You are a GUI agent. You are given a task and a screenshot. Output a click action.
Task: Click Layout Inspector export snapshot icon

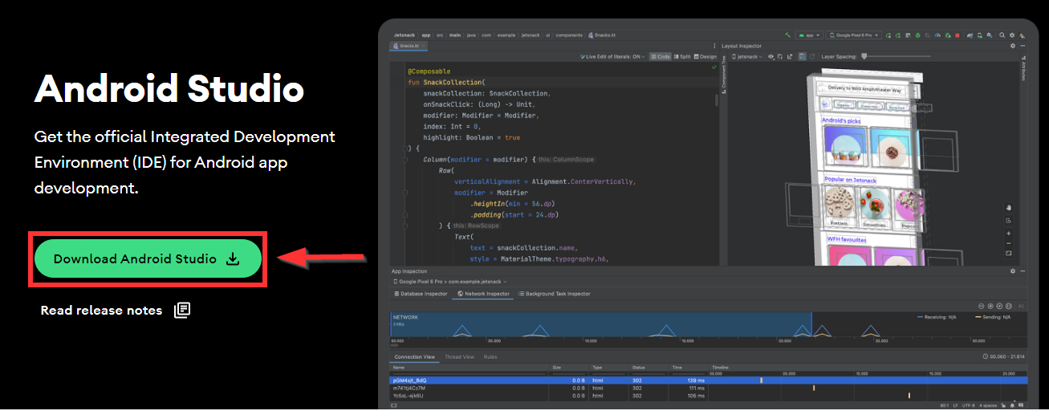coord(791,57)
